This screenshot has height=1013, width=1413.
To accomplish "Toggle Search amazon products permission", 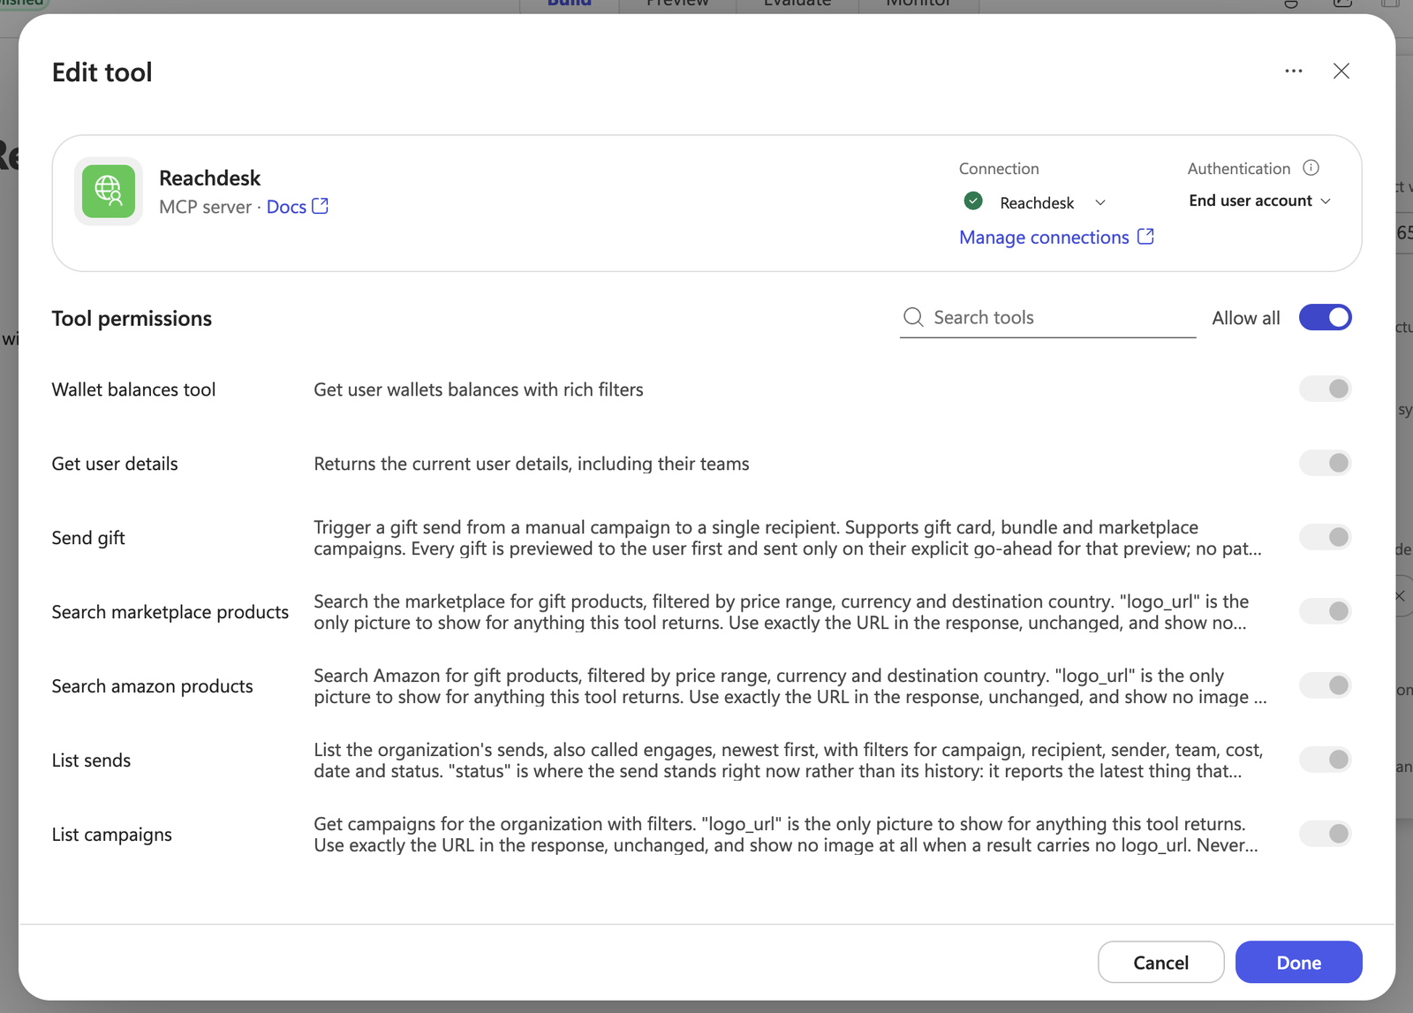I will (x=1325, y=685).
